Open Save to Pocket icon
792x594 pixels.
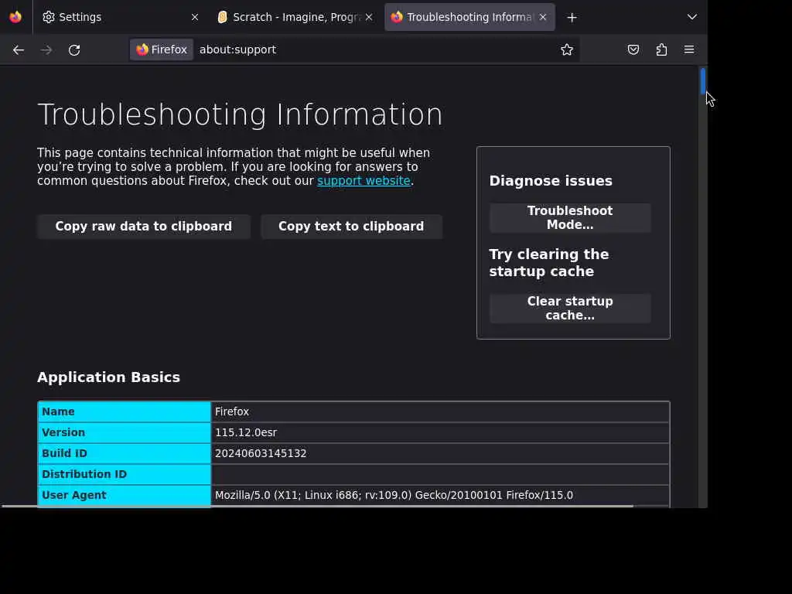[x=633, y=49]
